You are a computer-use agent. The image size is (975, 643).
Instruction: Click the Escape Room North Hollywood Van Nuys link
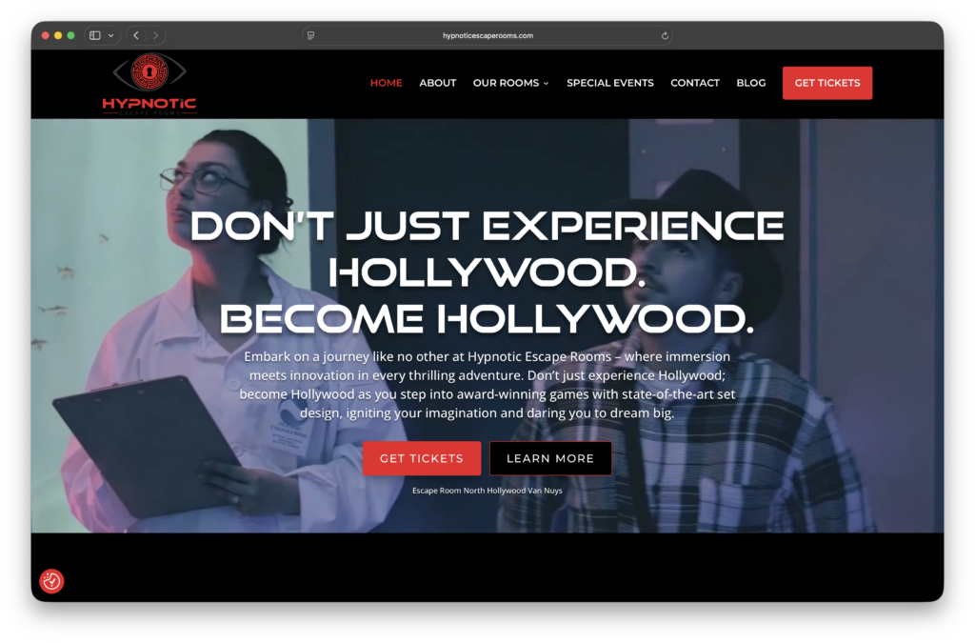pyautogui.click(x=487, y=490)
